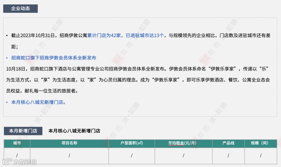281x167 pixels.
Task: Click the blue heading 招商蛇口旗下招商伊敦会员体系全新发布
Action: [x=54, y=58]
